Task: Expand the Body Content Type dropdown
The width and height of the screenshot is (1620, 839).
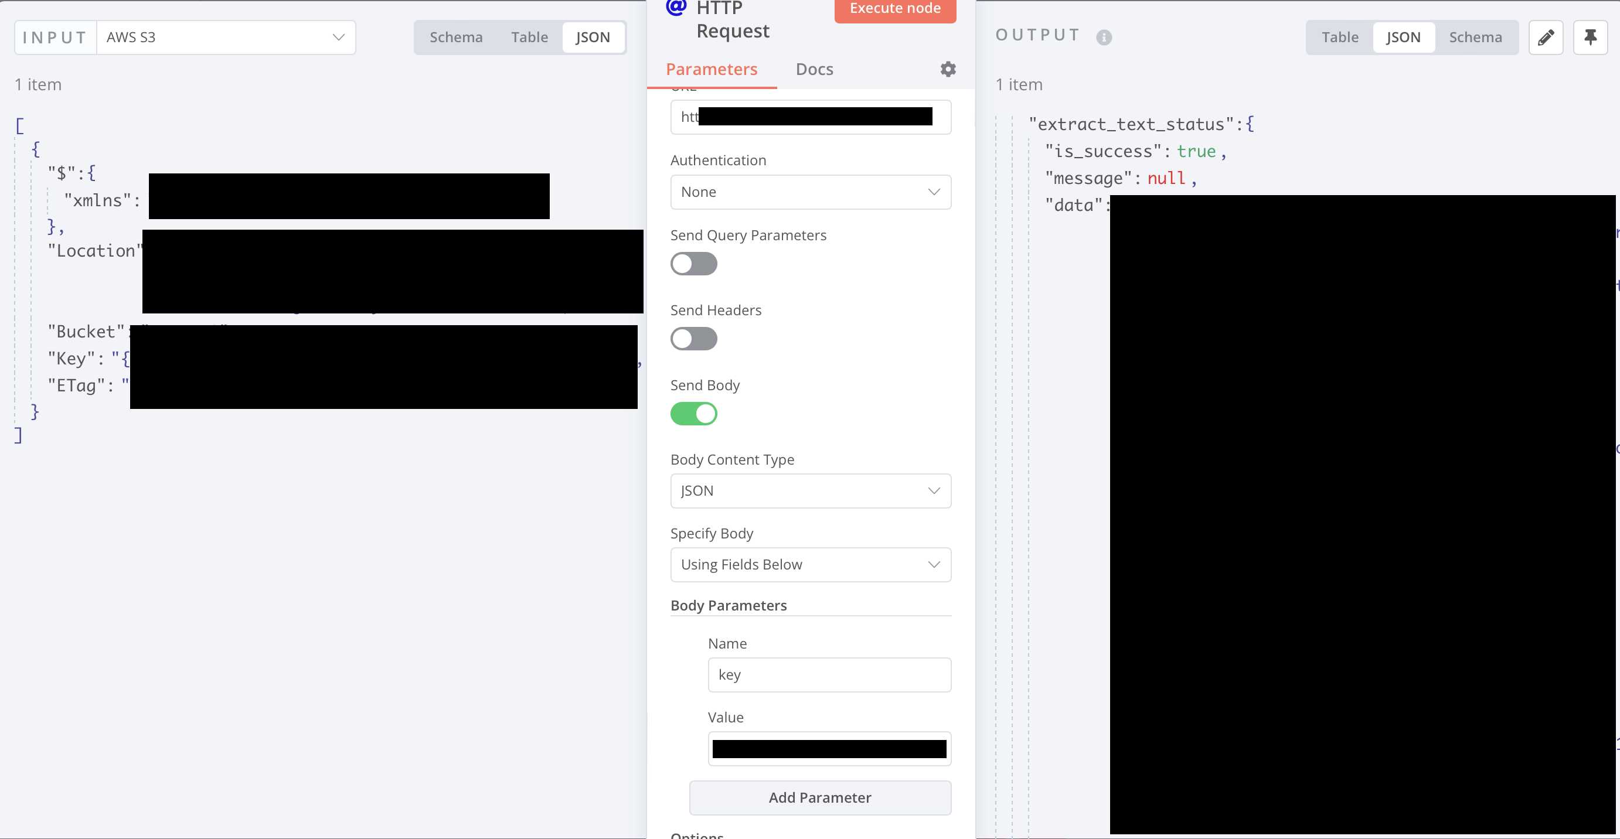Action: click(810, 491)
